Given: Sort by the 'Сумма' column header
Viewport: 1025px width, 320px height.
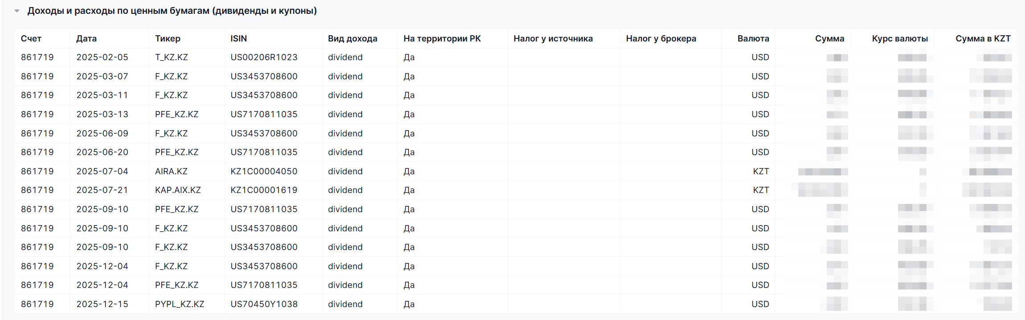Looking at the screenshot, I should coord(829,38).
